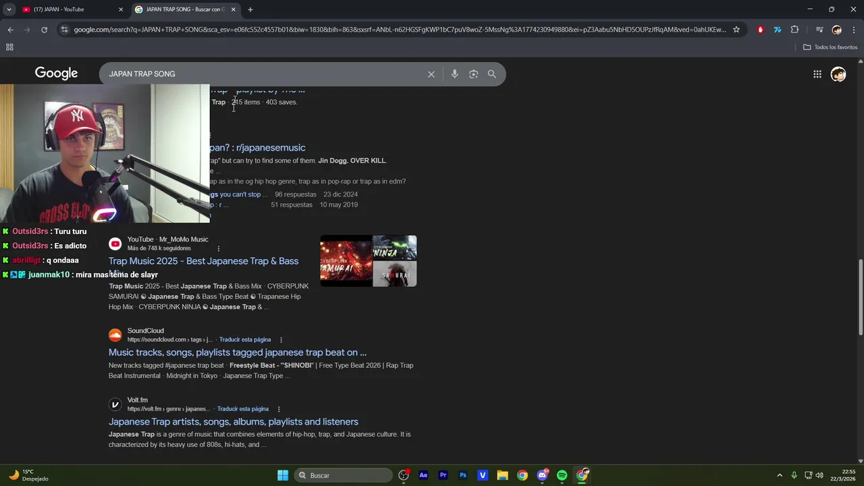Open the tab search dropdown arrow
The height and width of the screenshot is (486, 864).
tap(9, 9)
